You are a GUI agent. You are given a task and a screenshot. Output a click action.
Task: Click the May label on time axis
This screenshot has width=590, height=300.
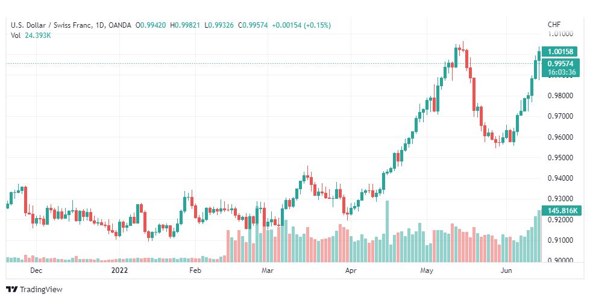pos(427,271)
